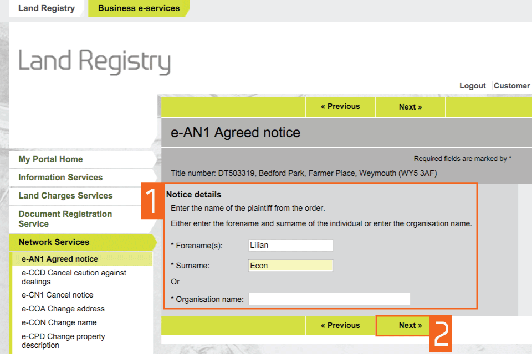Switch to Business e-services tab
Screen dimensions: 532x354
point(139,8)
